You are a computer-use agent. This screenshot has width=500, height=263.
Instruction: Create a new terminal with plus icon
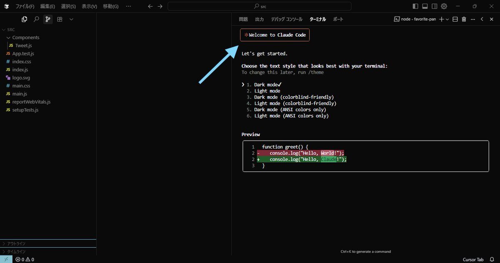point(442,19)
